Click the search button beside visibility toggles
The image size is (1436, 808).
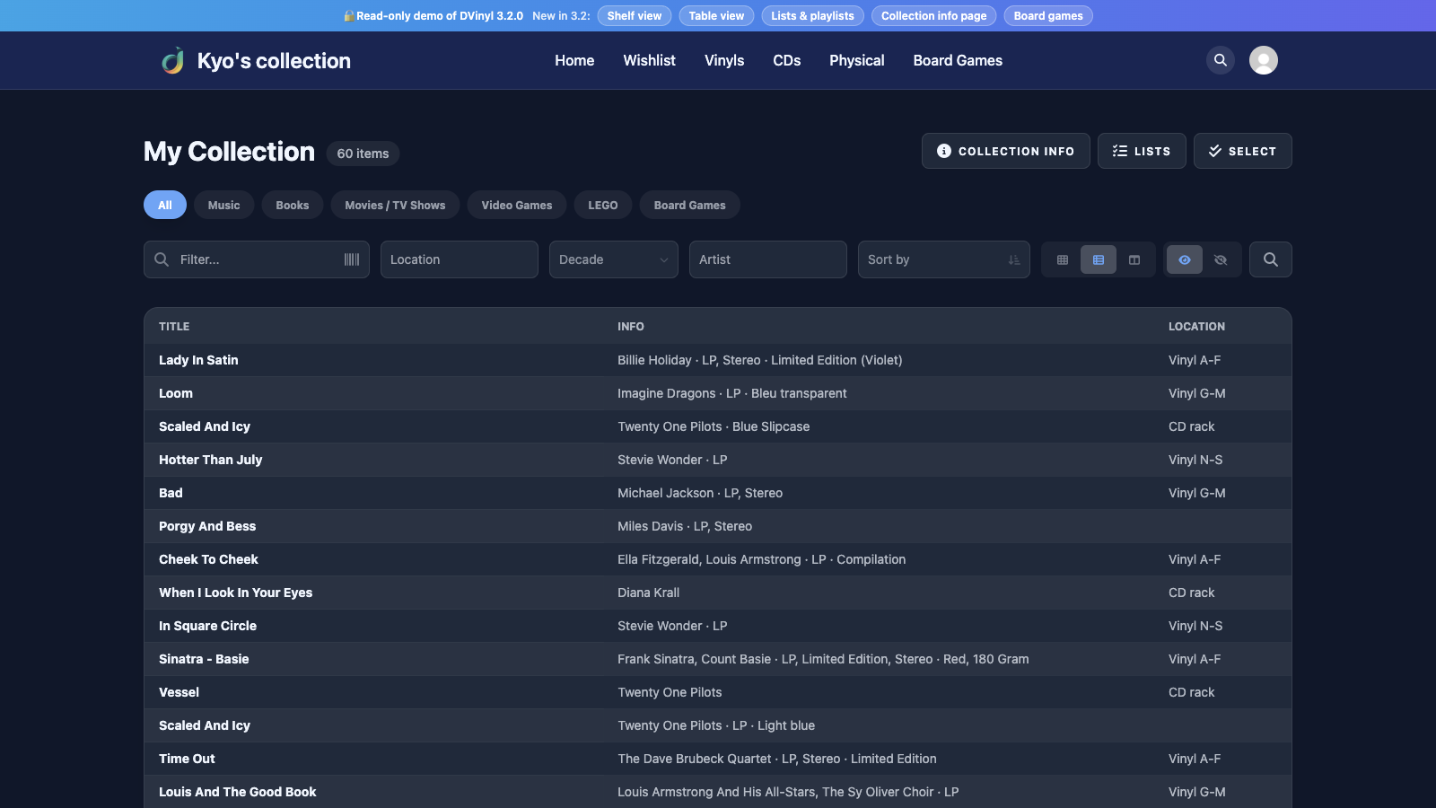1271,259
